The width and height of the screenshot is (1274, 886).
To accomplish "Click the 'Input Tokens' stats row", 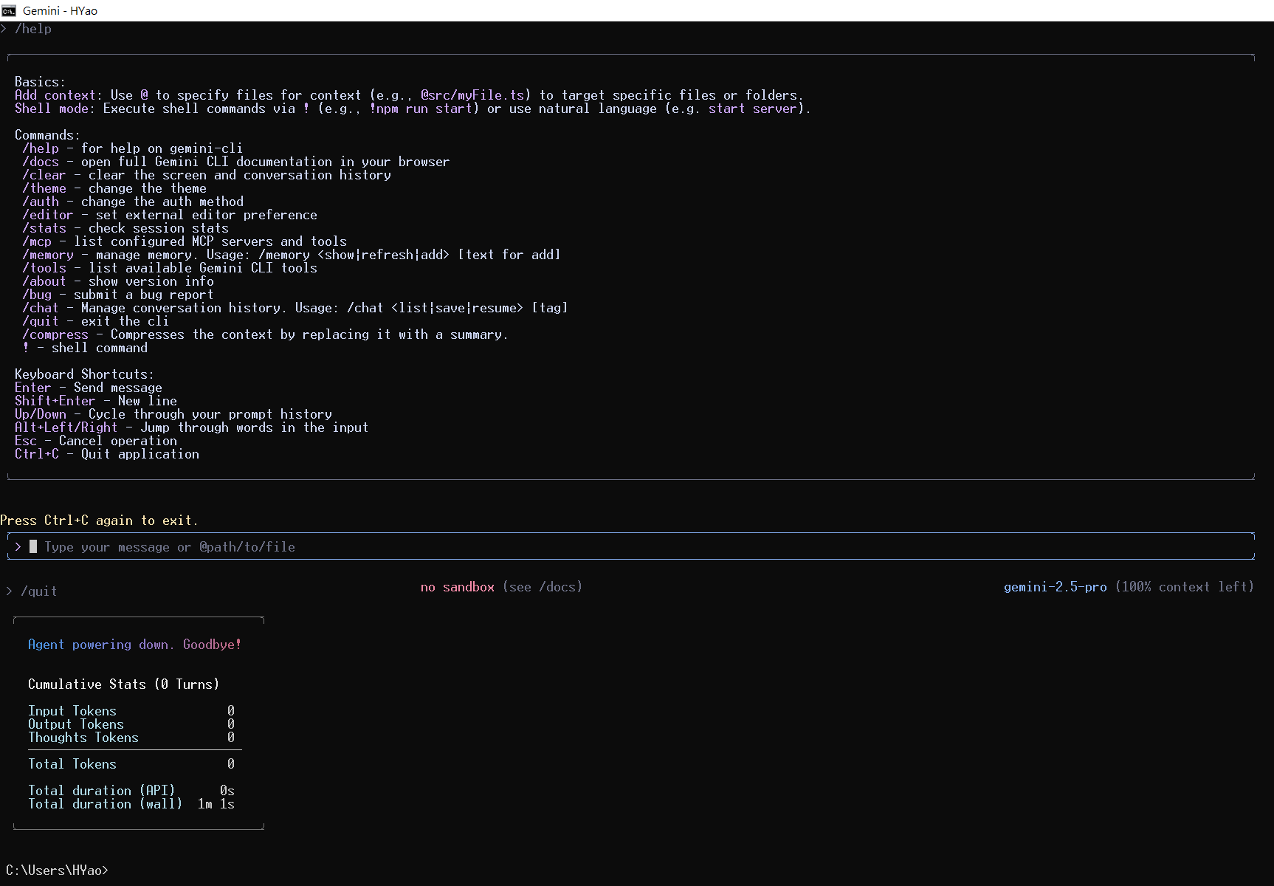I will tap(131, 711).
